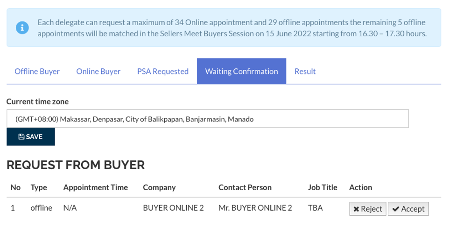456x232 pixels.
Task: Click the Current time zone label
Action: [37, 102]
